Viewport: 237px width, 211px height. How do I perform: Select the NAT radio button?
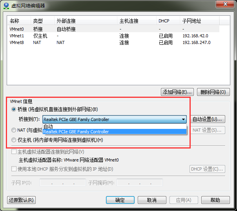(14, 130)
